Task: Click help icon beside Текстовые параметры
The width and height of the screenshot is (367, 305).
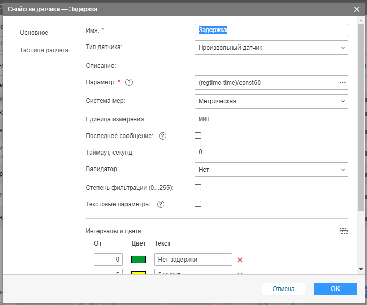Action: pos(161,204)
